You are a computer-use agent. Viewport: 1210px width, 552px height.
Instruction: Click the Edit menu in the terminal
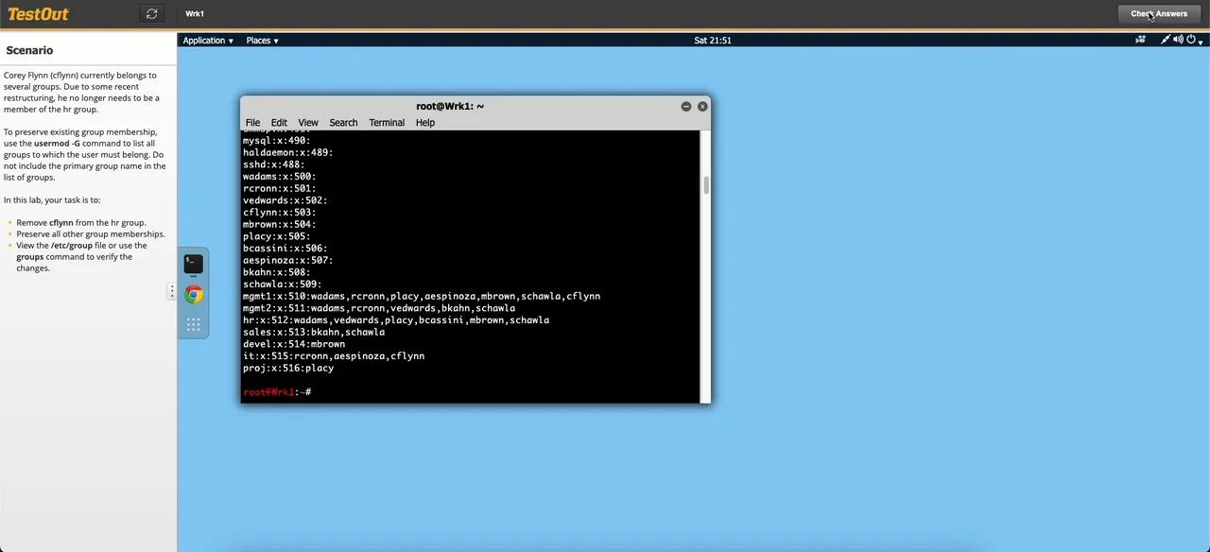coord(279,122)
